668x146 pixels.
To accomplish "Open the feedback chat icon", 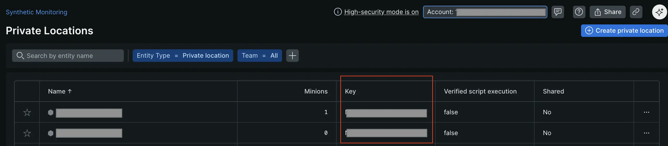I will tap(558, 12).
